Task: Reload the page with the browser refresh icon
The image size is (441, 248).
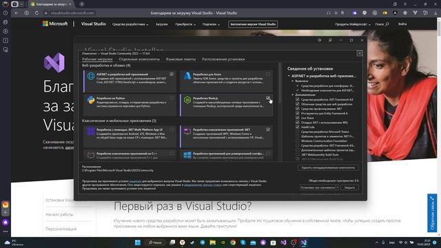Action: coord(37,13)
